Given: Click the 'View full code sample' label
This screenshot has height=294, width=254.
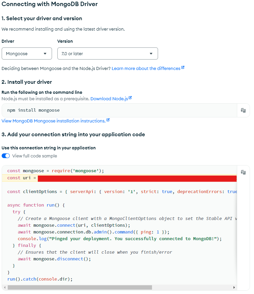Looking at the screenshot, I should [35, 156].
